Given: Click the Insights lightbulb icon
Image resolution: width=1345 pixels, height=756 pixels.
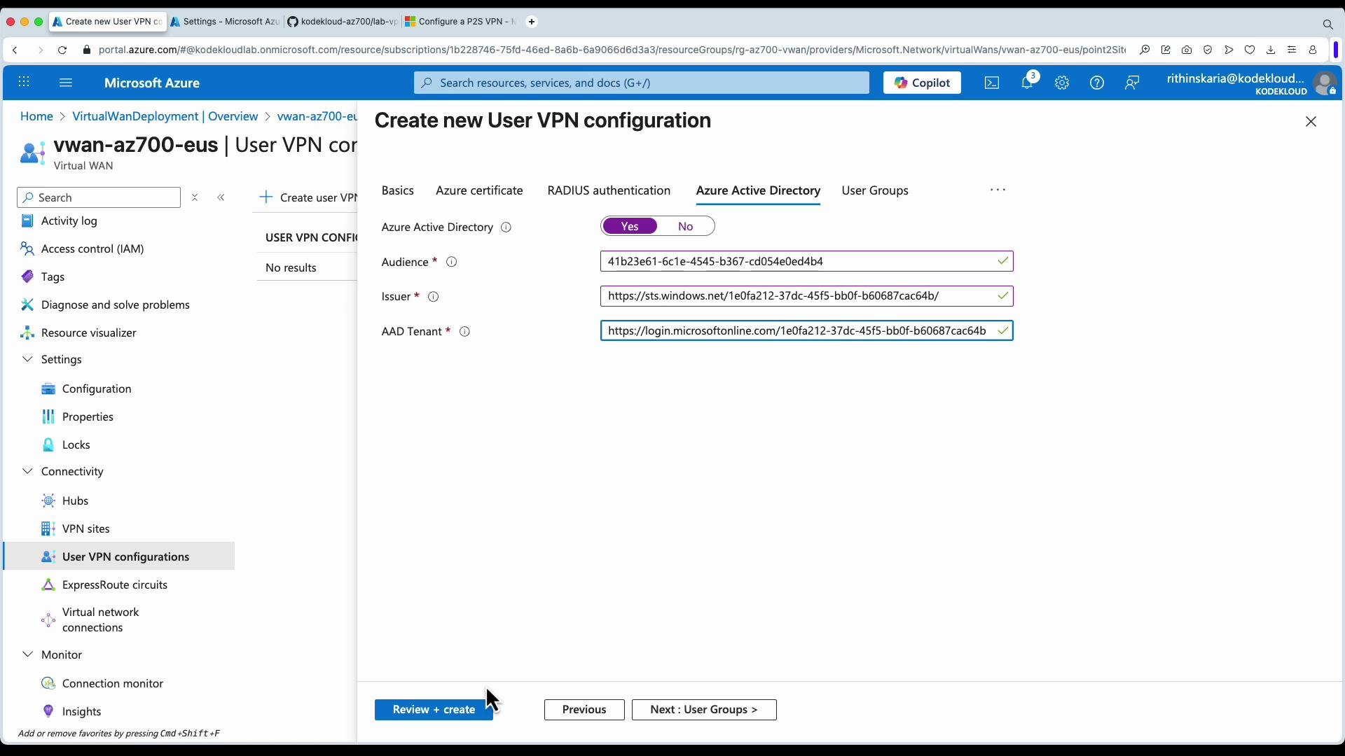Looking at the screenshot, I should 48,711.
